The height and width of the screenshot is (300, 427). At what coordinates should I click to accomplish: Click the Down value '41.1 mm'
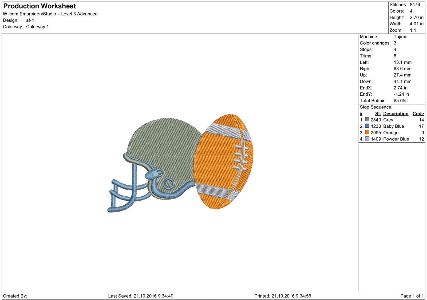click(403, 82)
